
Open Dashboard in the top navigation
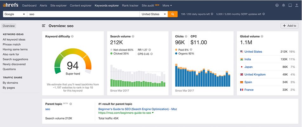pyautogui.click(x=29, y=6)
